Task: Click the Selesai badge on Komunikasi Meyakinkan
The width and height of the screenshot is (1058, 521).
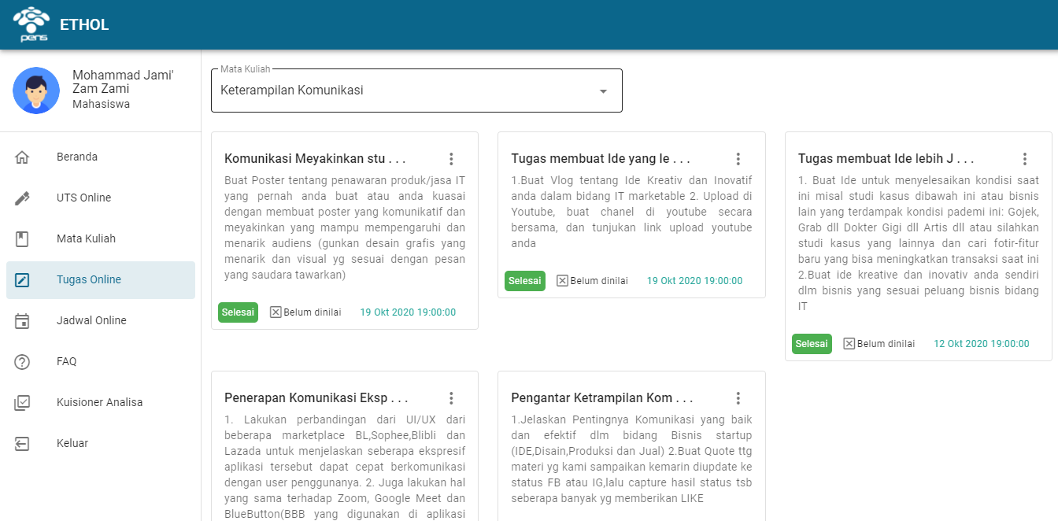Action: (x=238, y=312)
